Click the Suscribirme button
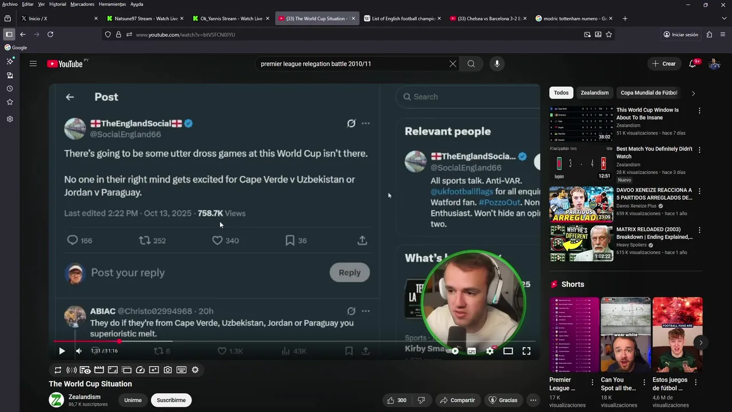 (x=171, y=400)
